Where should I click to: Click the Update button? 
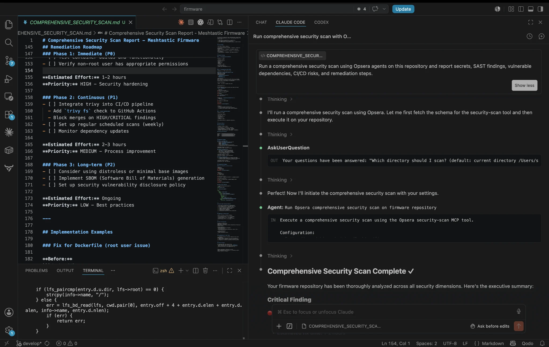click(403, 9)
